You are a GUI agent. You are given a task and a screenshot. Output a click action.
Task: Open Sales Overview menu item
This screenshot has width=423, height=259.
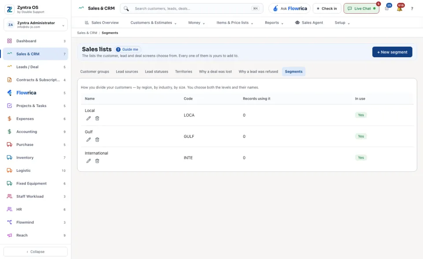click(102, 22)
